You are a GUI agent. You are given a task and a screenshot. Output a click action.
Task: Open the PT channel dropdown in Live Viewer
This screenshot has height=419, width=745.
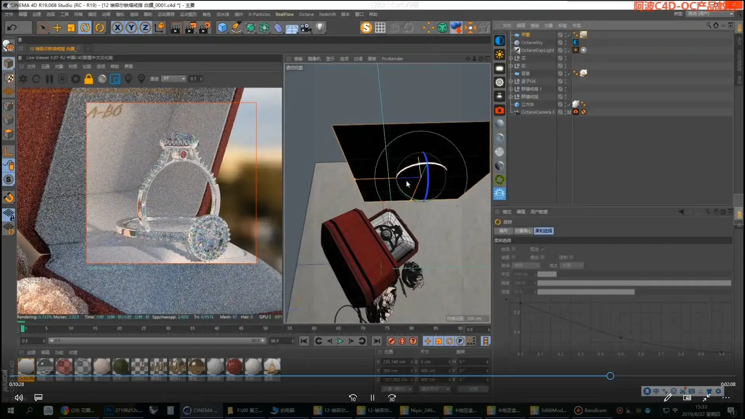coord(173,79)
